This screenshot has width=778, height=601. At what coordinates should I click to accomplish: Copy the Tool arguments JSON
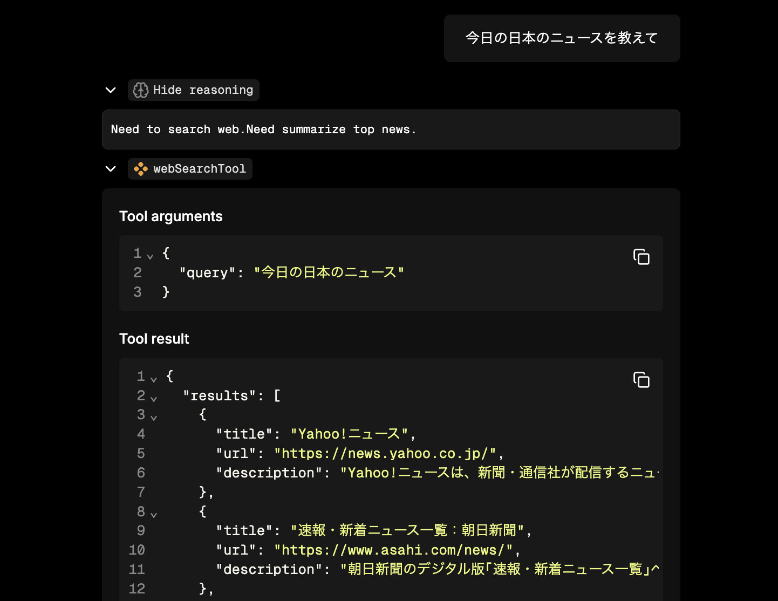641,257
